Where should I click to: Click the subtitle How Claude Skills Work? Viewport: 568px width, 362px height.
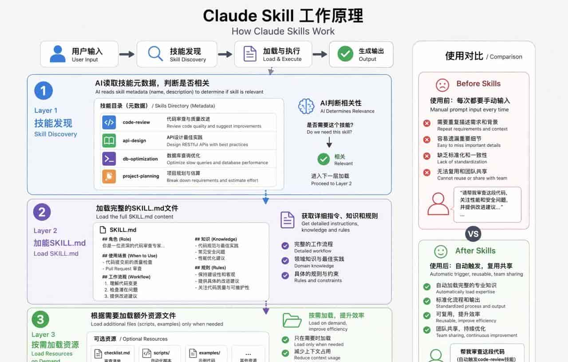click(x=283, y=31)
